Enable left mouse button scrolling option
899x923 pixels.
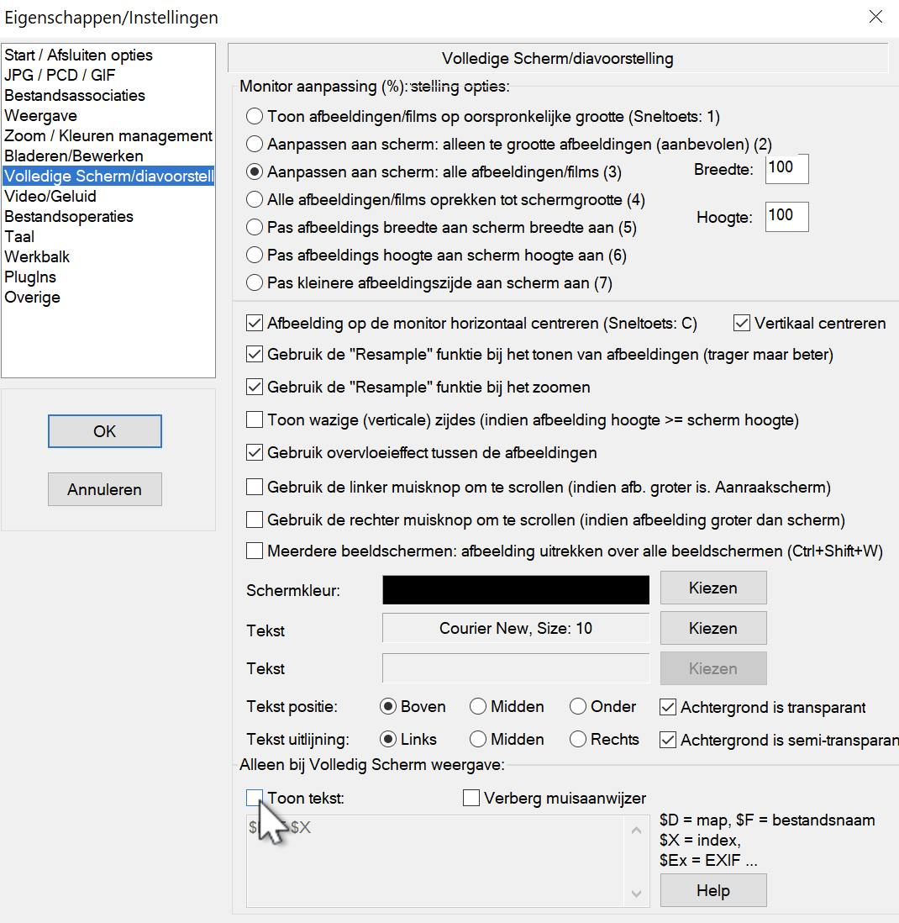pyautogui.click(x=255, y=487)
